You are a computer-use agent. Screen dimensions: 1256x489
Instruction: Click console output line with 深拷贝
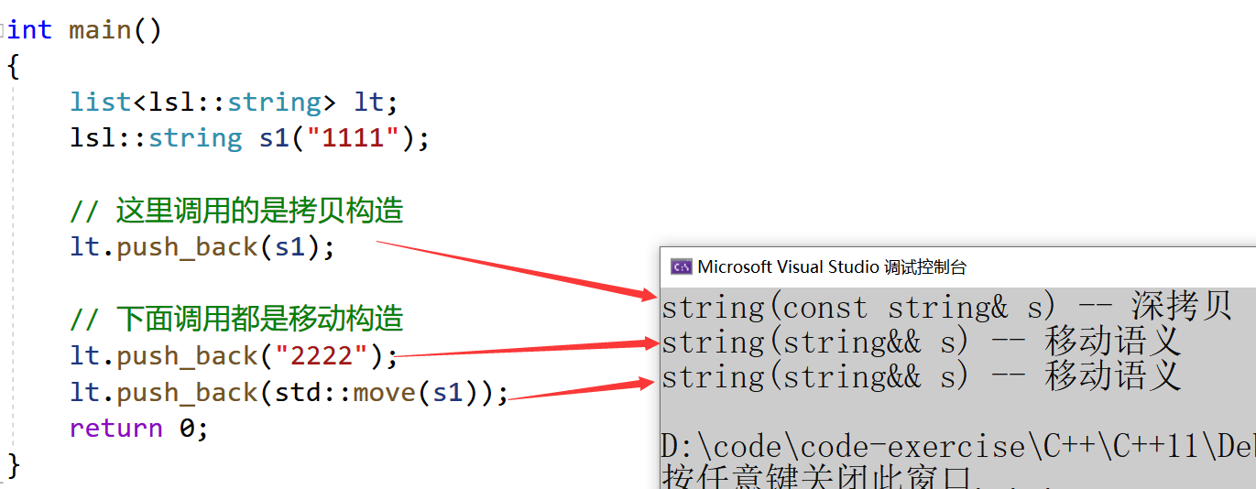[946, 307]
